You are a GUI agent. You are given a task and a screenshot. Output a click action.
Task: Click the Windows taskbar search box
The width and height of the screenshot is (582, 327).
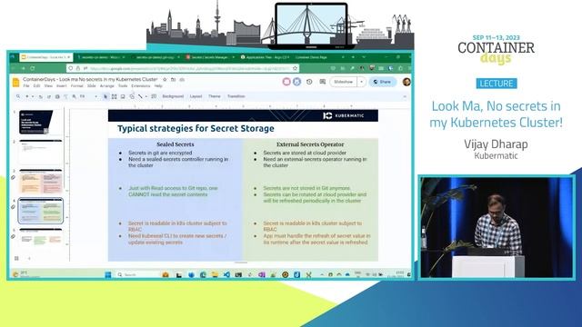pyautogui.click(x=137, y=274)
